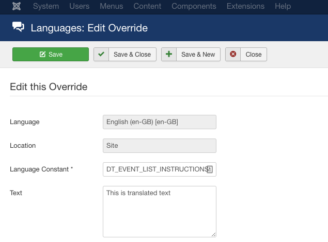Expand the Menus dropdown
The image size is (328, 242).
pyautogui.click(x=111, y=7)
